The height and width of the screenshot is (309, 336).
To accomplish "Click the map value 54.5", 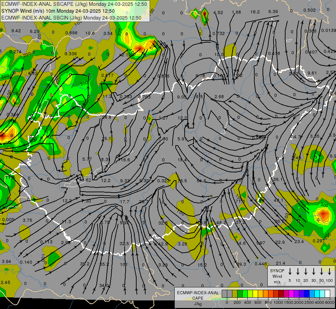I will (201, 181).
